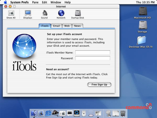Click the battery status Dock icon

[84, 113]
